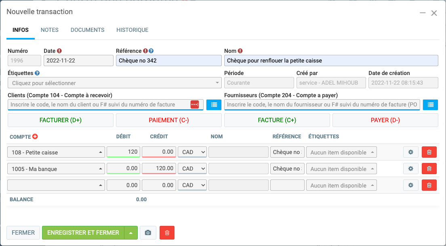Click the red trash button at bottom
The width and height of the screenshot is (446, 246).
click(x=167, y=233)
